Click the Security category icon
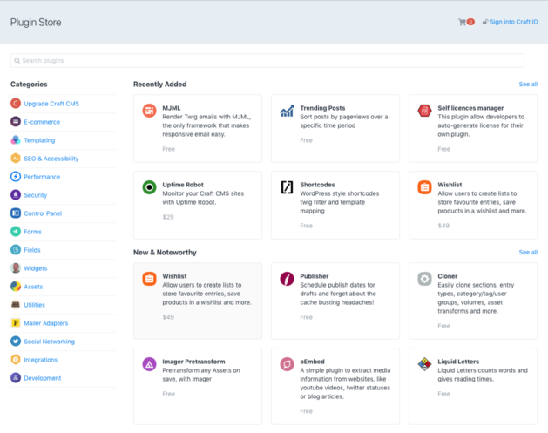This screenshot has width=548, height=433. tap(16, 194)
